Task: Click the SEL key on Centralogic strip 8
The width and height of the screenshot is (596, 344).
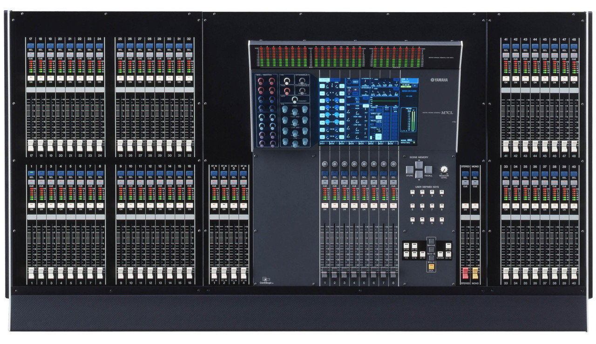Action: (393, 173)
